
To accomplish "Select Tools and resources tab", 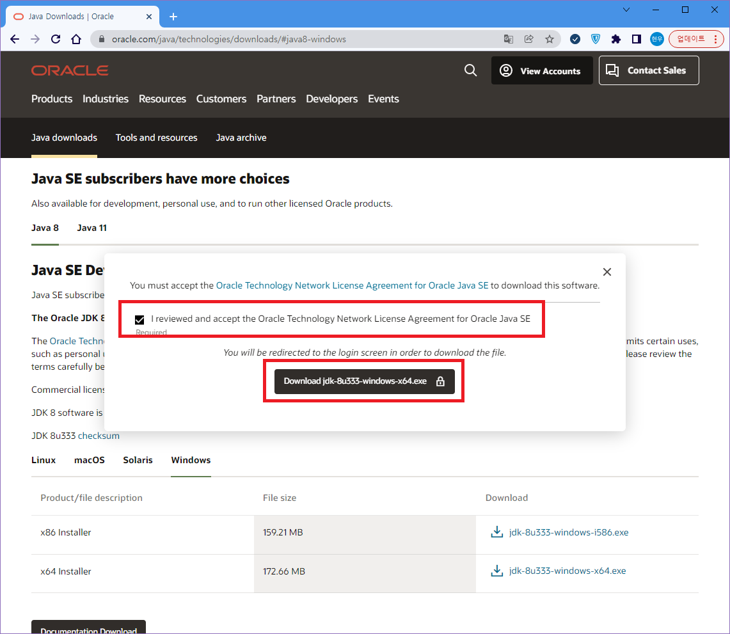I will tap(156, 138).
